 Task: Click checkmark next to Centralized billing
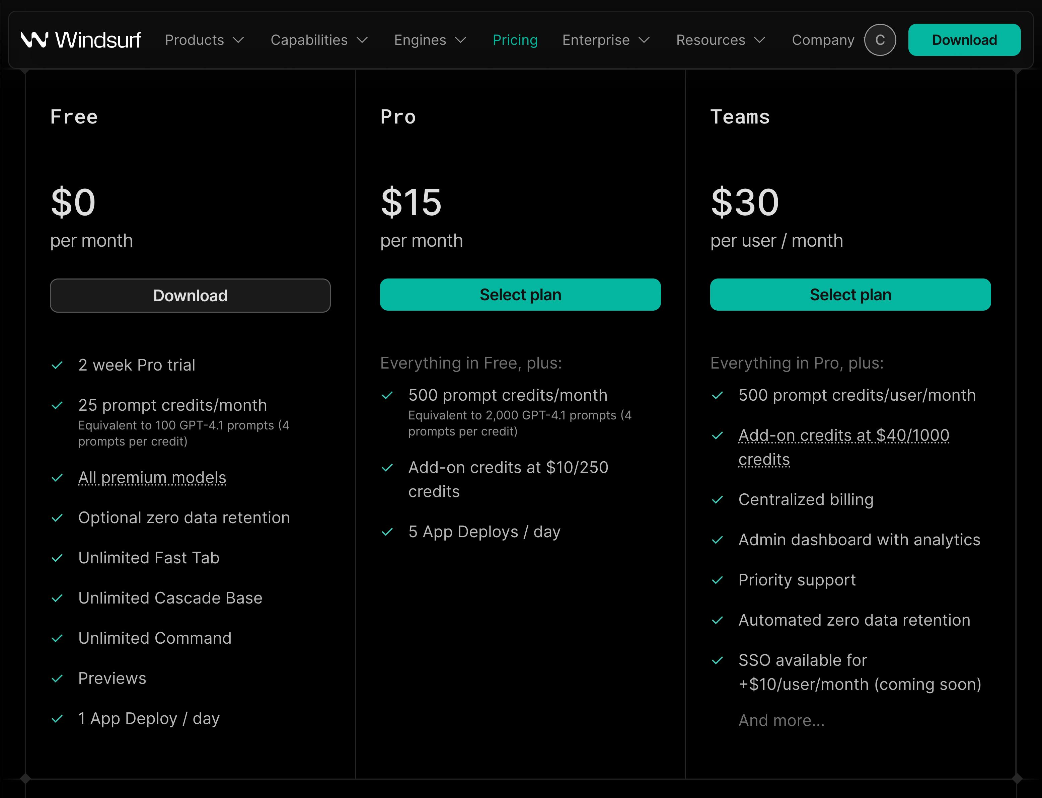tap(717, 500)
